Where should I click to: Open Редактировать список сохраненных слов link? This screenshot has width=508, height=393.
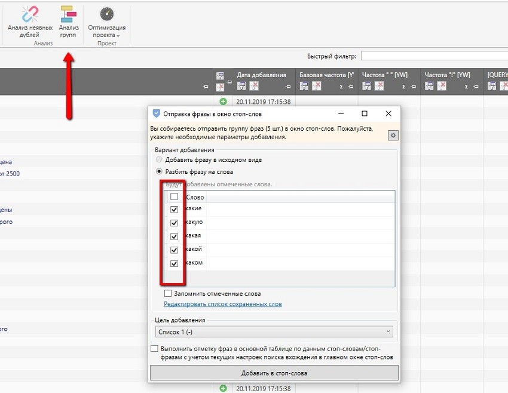pos(223,304)
